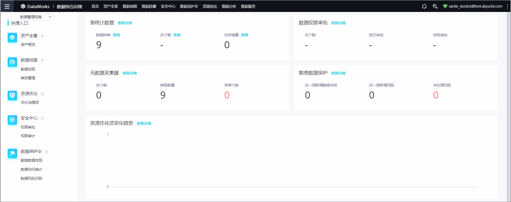Click 查看 beside 总个数 in 表统计数据
511x202 pixels.
(177, 35)
